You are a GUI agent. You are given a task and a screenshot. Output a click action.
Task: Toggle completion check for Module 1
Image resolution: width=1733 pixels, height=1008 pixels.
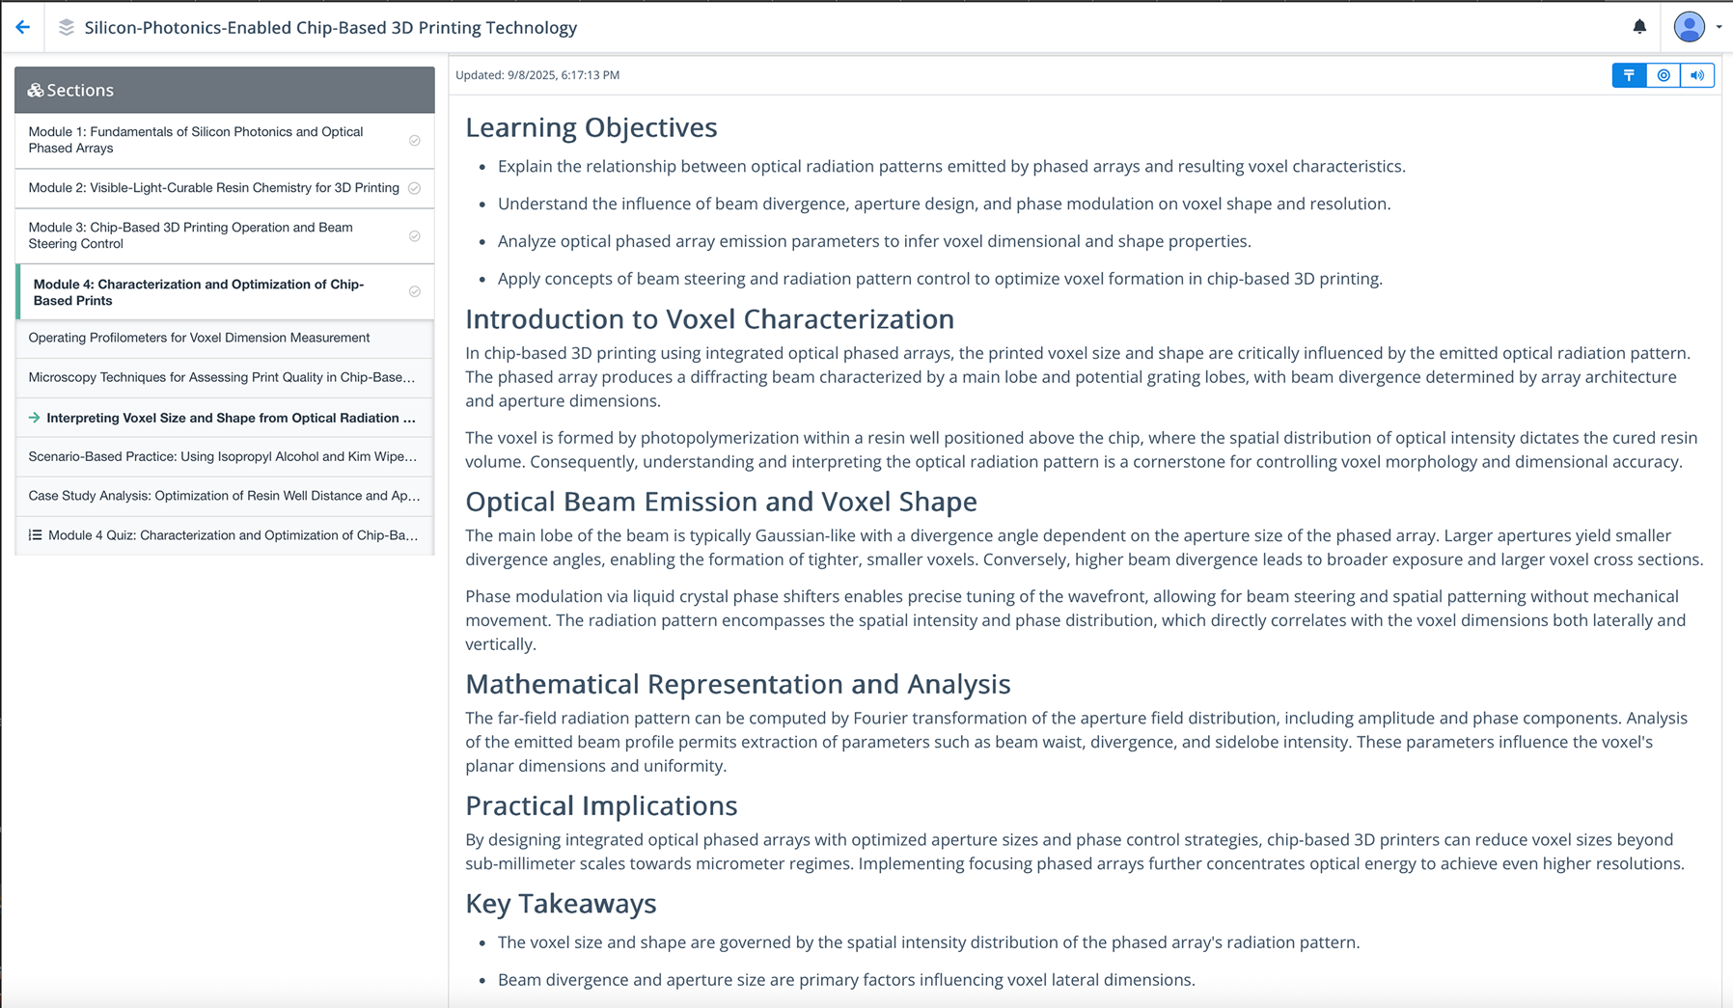coord(415,139)
